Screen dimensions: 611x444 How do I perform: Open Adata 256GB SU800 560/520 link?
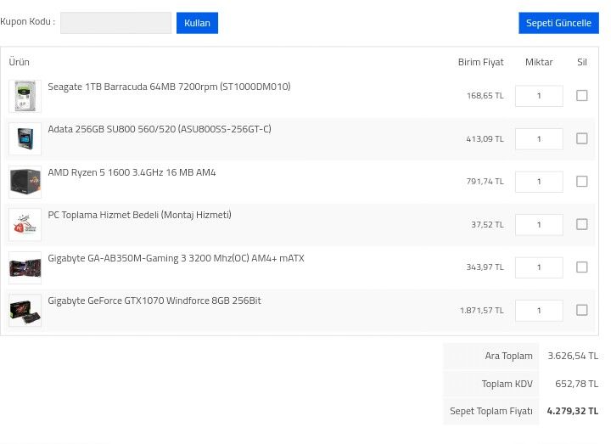click(x=160, y=129)
